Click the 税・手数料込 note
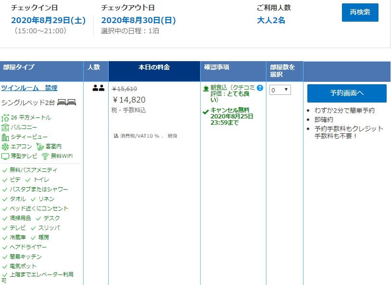 point(129,110)
